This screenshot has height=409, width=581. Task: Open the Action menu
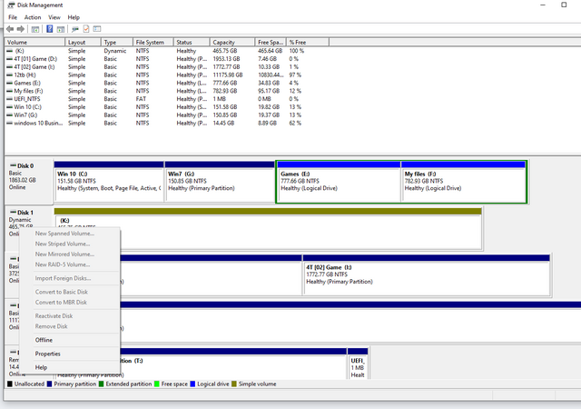[x=33, y=17]
